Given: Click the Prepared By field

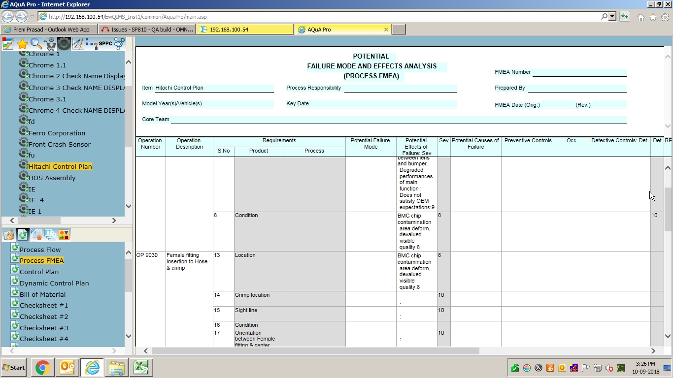Looking at the screenshot, I should click(x=577, y=88).
